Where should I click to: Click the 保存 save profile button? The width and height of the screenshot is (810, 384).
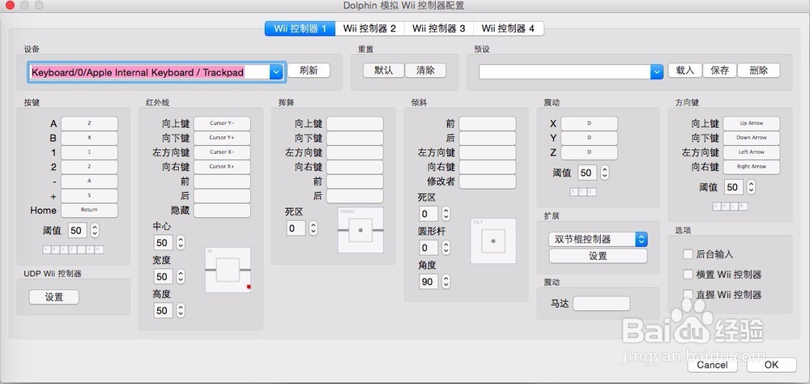point(719,70)
